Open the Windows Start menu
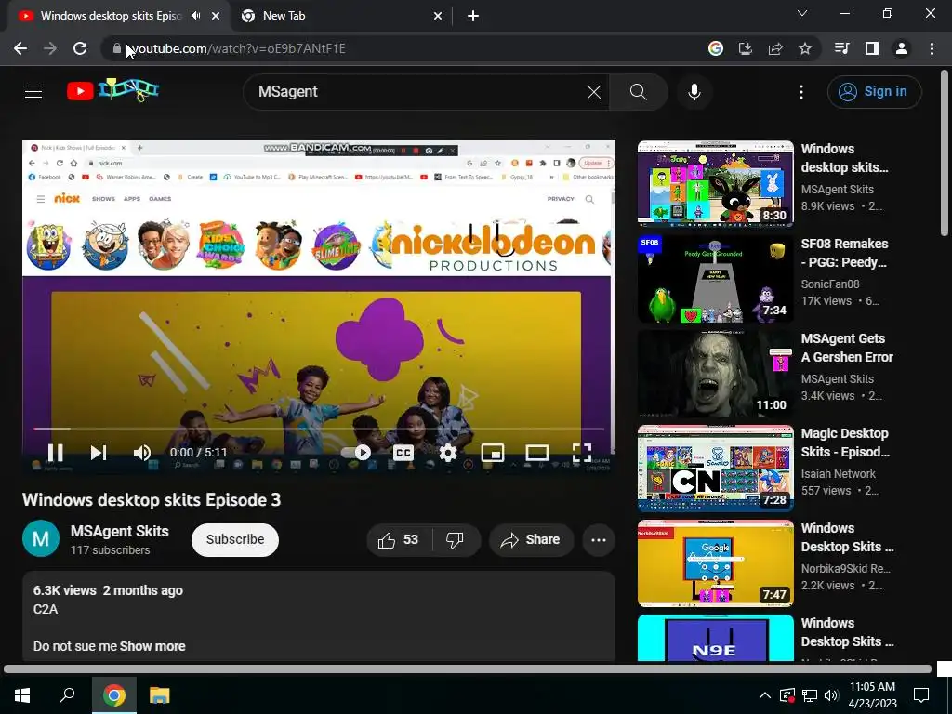 tap(22, 695)
